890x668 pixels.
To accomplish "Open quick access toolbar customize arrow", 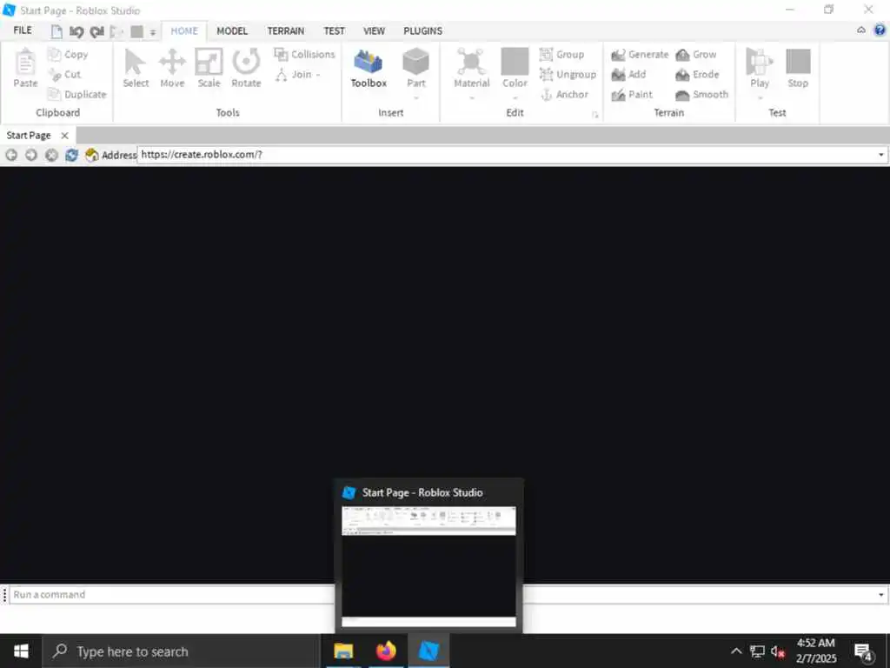I will pyautogui.click(x=153, y=32).
